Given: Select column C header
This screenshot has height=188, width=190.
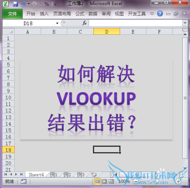Looking at the screenshot, I should pyautogui.click(x=80, y=32).
